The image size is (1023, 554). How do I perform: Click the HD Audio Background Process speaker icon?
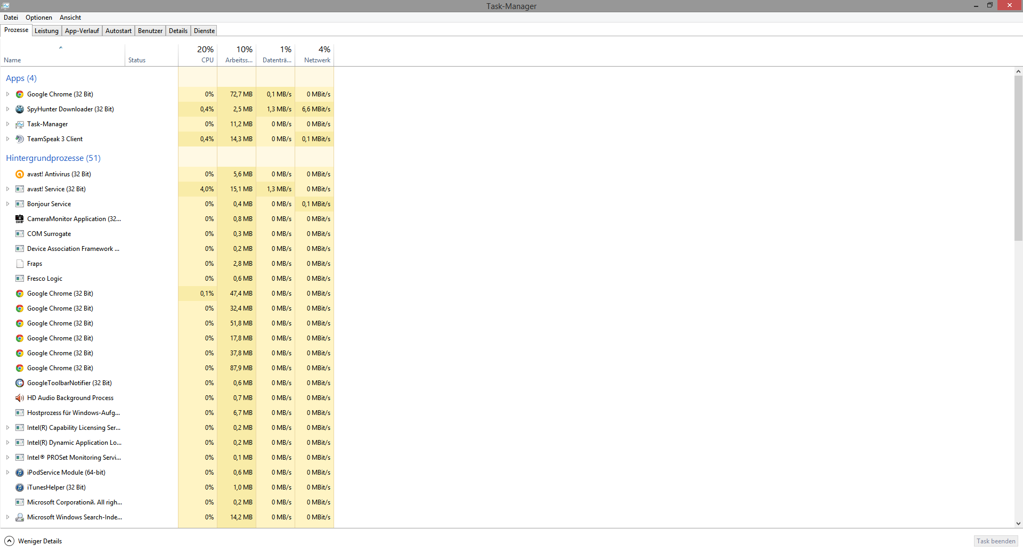[20, 398]
